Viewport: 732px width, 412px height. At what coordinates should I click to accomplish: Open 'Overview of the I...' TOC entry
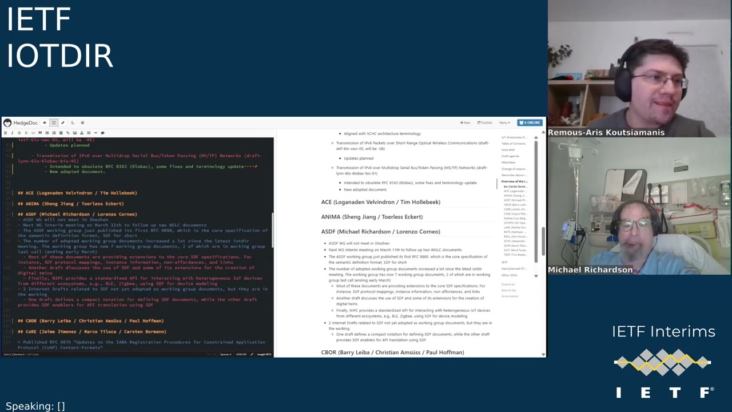pos(514,181)
